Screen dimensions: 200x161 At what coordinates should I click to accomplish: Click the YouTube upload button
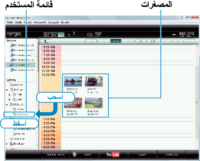[x=113, y=154]
